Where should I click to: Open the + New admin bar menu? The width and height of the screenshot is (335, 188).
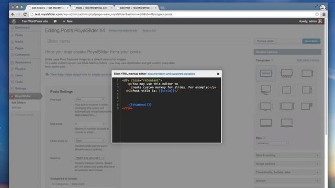click(68, 21)
